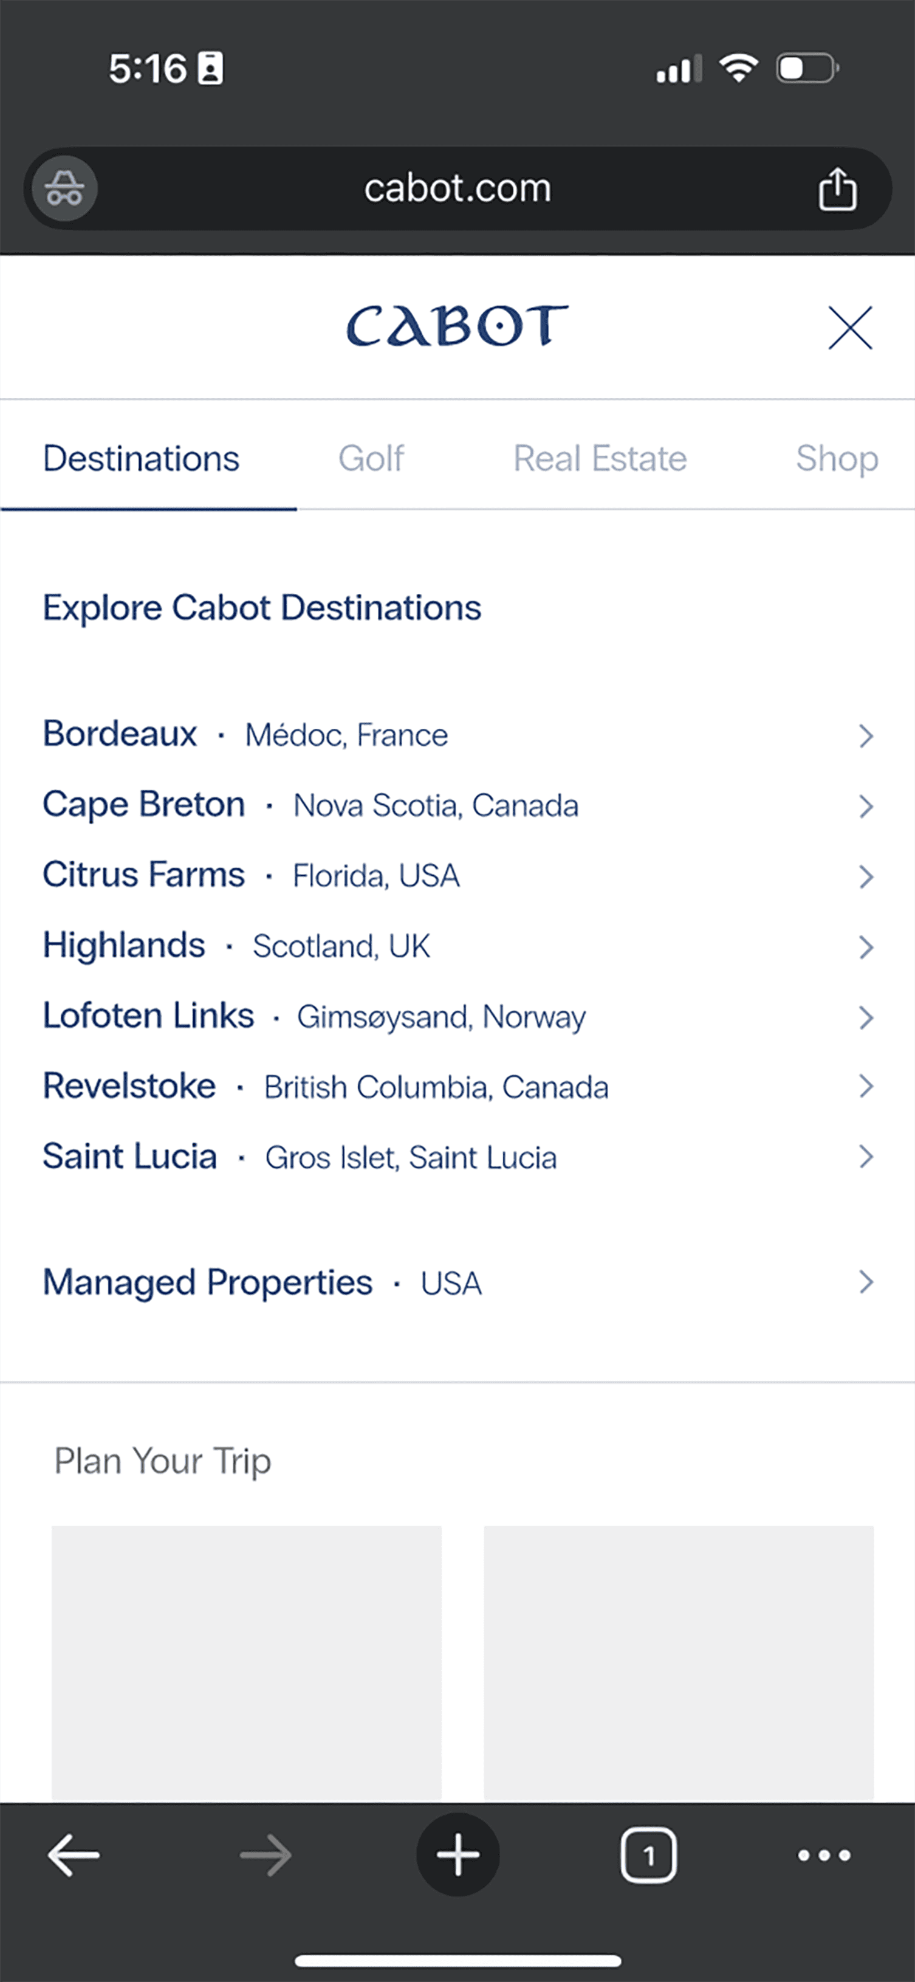This screenshot has width=915, height=1982.
Task: Expand the Cape Breton row chevron
Action: click(866, 807)
